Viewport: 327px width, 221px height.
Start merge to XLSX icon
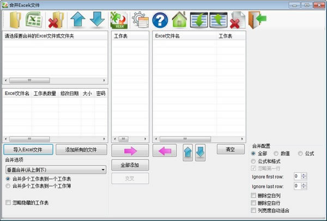[119, 20]
